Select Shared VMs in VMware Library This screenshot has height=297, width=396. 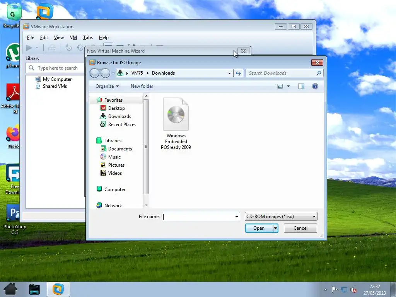point(55,86)
